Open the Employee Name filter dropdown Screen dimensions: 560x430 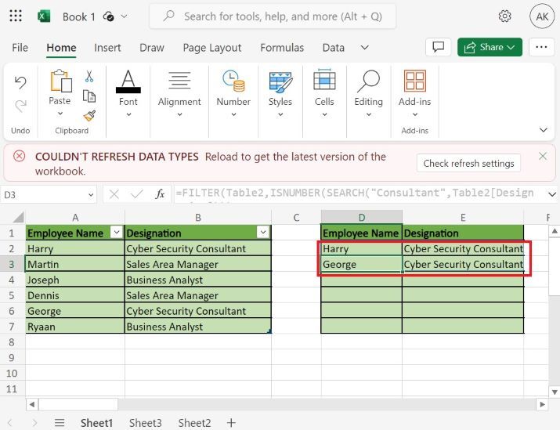tap(117, 233)
